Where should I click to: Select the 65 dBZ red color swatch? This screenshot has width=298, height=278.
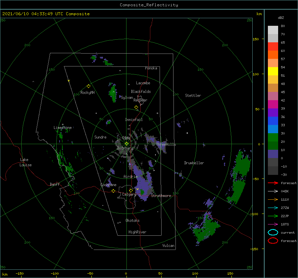tap(273, 47)
